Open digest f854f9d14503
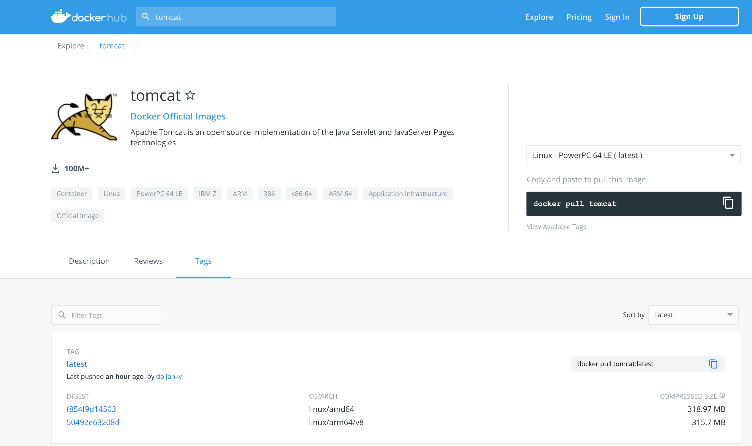752x446 pixels. (91, 409)
